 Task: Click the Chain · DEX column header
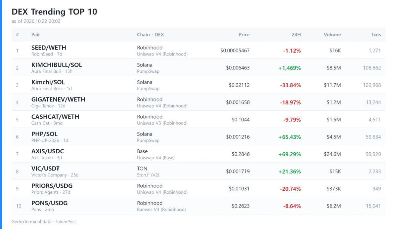tap(151, 34)
